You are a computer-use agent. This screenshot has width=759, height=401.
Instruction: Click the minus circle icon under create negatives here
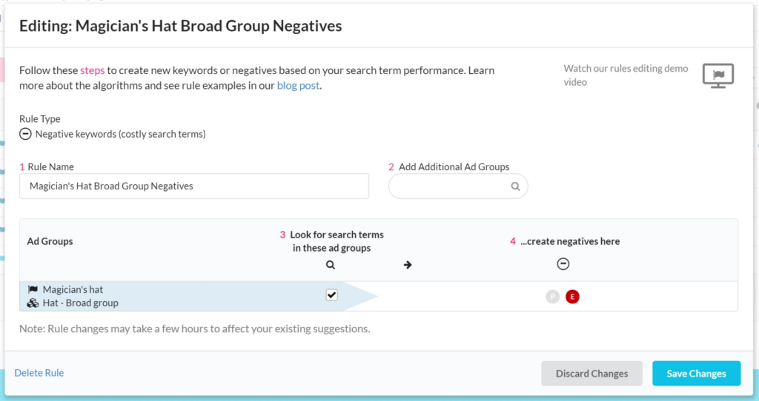[x=563, y=264]
